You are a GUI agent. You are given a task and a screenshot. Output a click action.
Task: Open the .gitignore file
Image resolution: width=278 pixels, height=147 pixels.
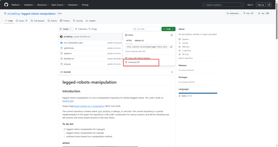point(67,53)
